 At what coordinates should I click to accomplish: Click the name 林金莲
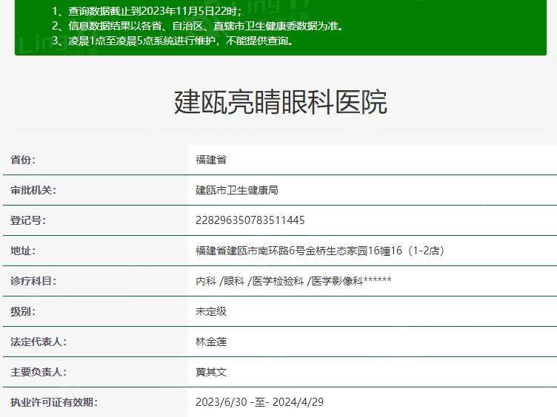pyautogui.click(x=211, y=342)
